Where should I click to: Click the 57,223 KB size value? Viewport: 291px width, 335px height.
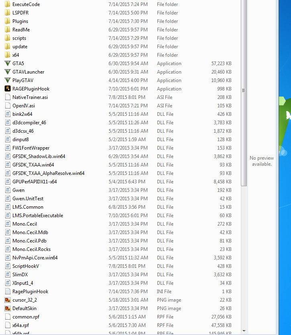221,64
